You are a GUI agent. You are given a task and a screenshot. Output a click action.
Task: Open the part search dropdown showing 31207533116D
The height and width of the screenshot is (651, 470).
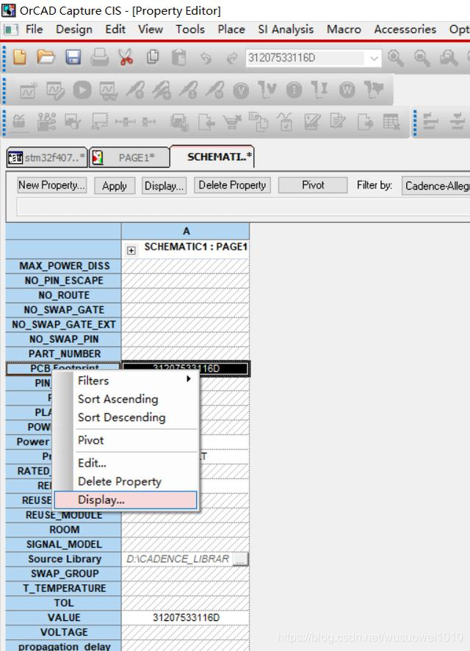click(x=374, y=58)
